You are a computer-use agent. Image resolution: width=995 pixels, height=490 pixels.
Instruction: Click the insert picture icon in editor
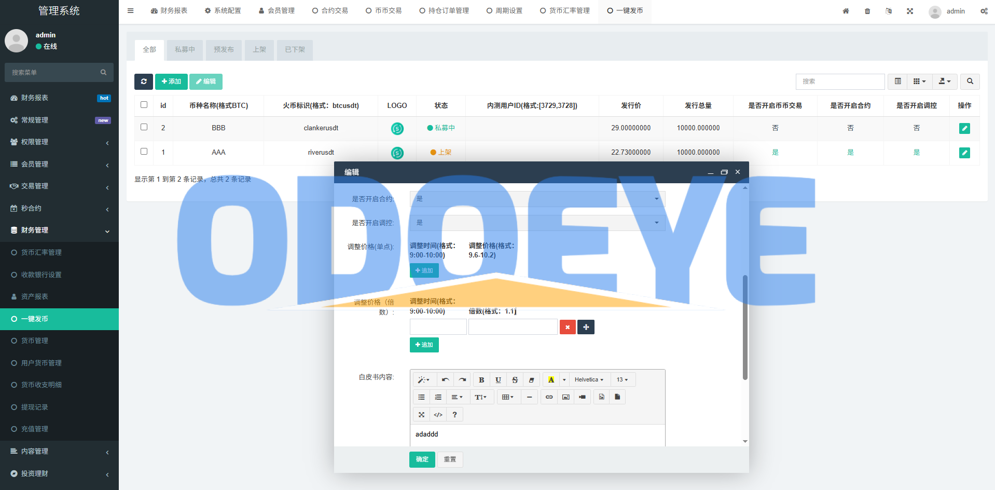[565, 397]
